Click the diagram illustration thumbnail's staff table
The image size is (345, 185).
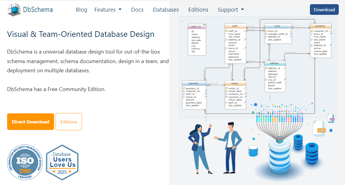point(235,43)
